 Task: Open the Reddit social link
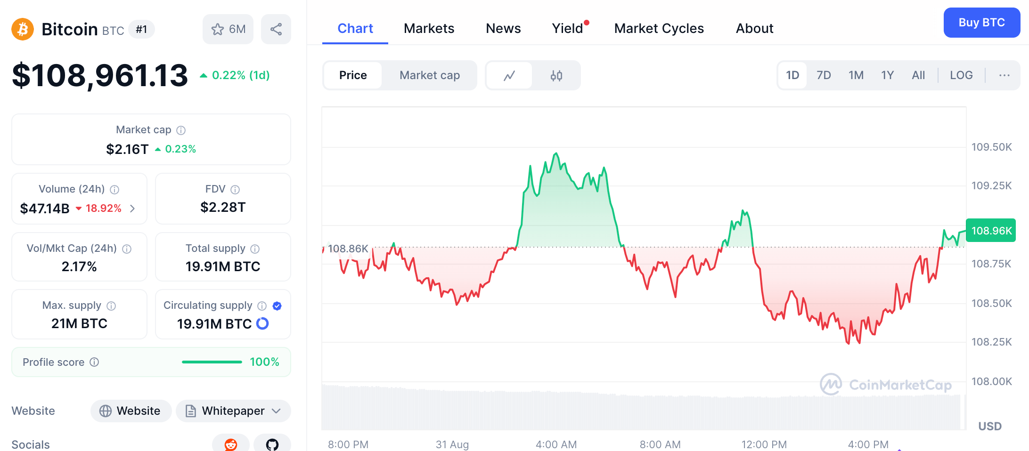[x=231, y=443]
